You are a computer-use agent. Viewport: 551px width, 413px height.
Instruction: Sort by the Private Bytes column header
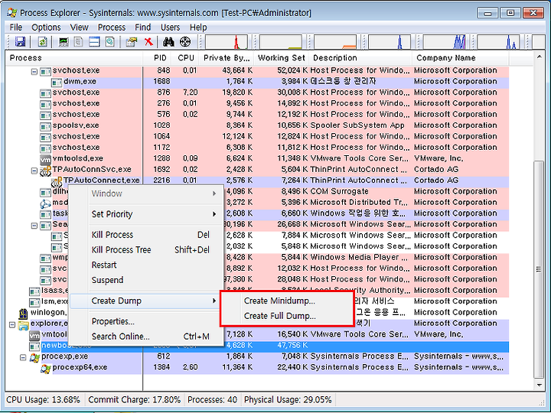point(227,58)
